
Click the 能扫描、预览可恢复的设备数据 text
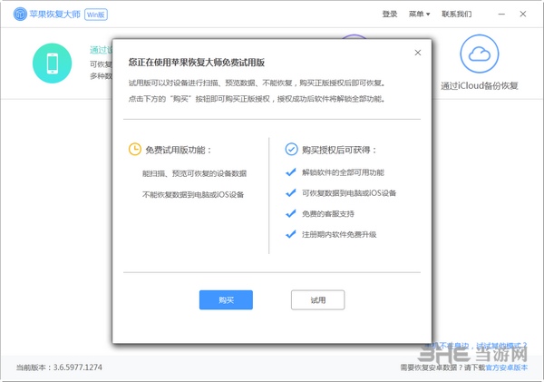(x=194, y=173)
